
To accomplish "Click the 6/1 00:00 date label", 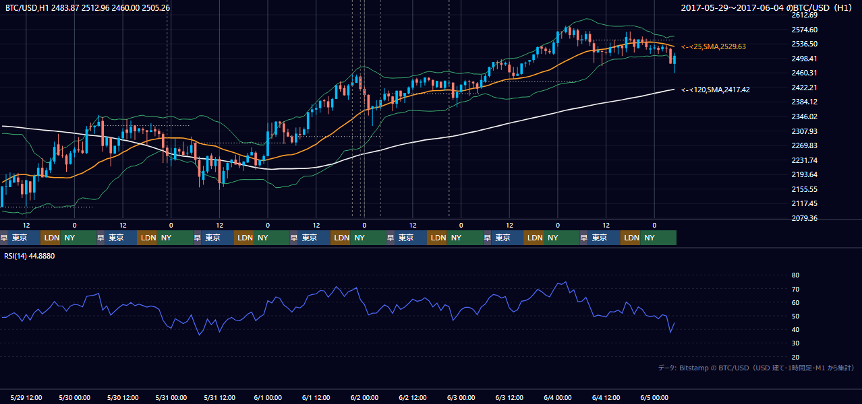I will coord(268,397).
